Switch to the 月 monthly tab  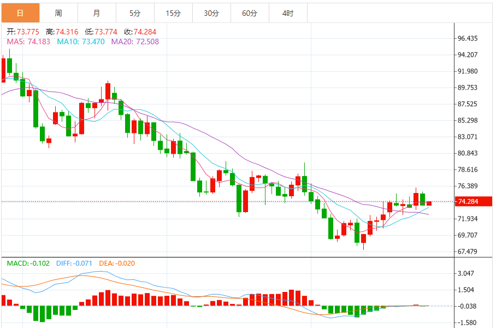point(97,13)
